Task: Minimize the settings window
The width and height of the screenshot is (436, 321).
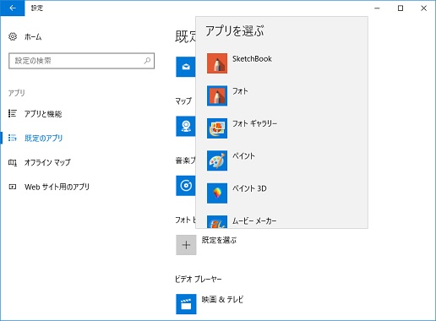Action: (377, 8)
